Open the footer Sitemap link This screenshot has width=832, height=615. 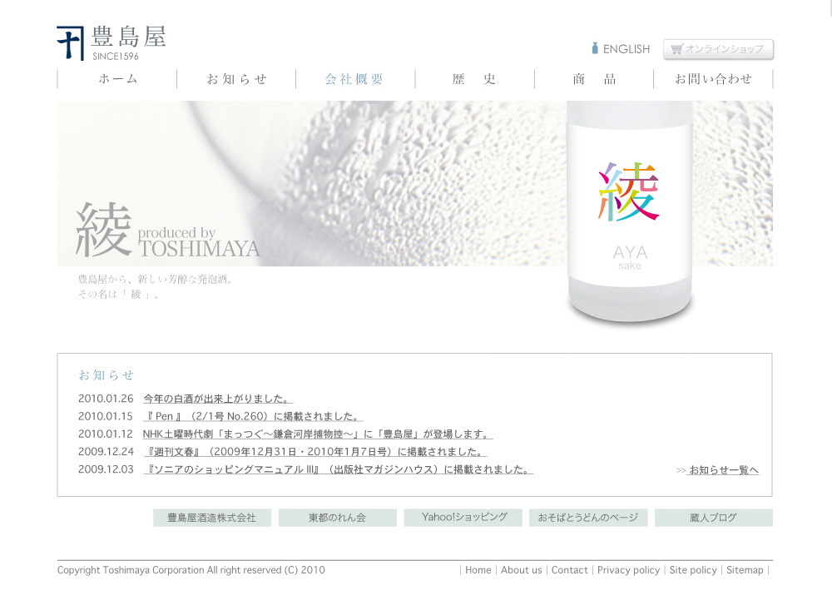(745, 570)
